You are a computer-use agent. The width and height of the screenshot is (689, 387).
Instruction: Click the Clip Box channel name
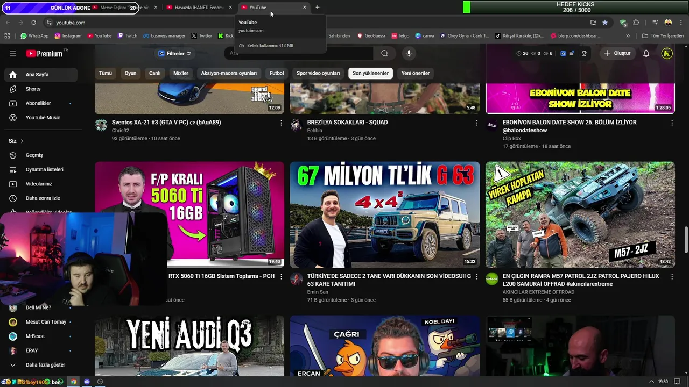[511, 138]
